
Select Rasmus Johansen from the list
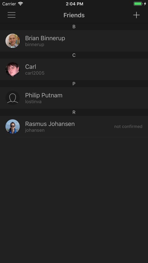click(x=74, y=127)
